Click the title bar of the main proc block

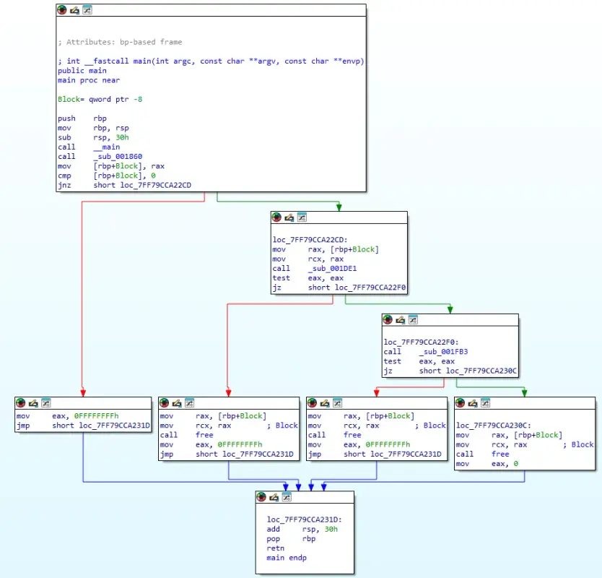(x=211, y=10)
